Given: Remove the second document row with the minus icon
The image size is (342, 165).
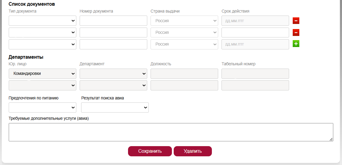Looking at the screenshot, I should pos(296,33).
